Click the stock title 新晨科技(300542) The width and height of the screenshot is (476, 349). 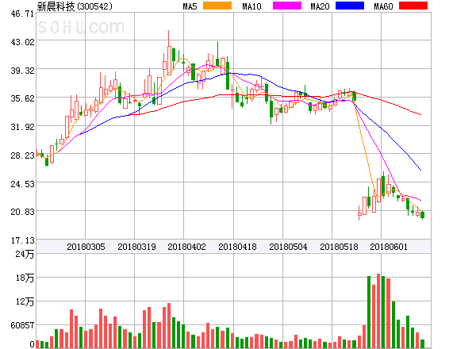(75, 6)
